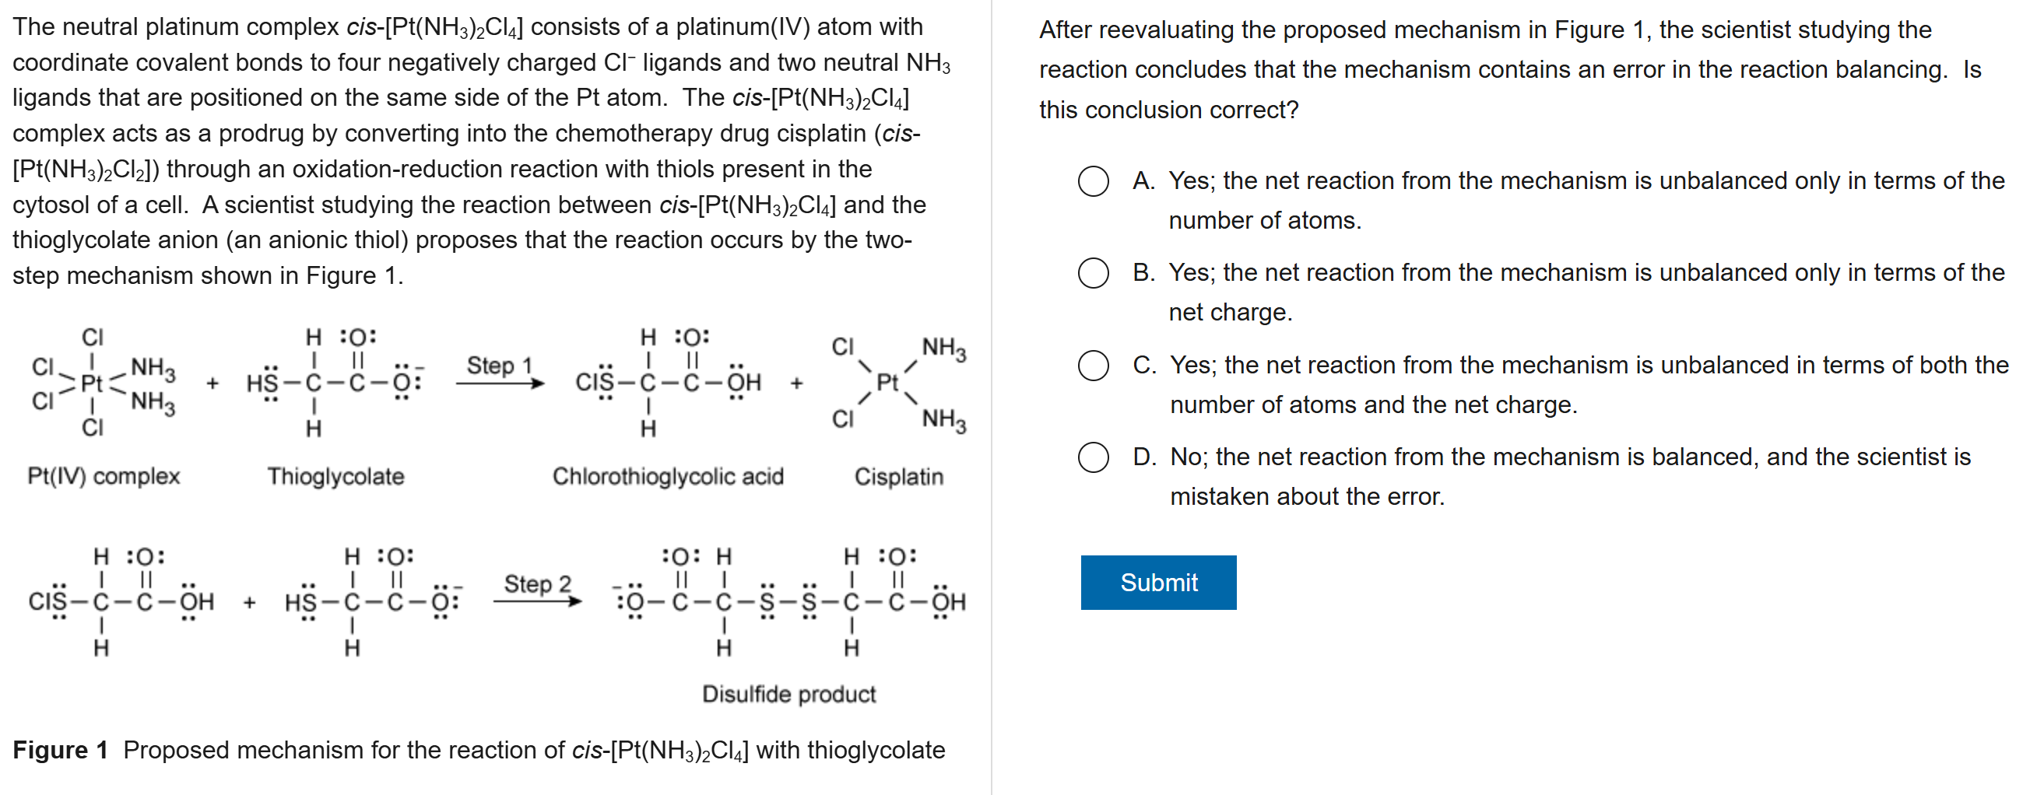Select radio button for answer B
The image size is (2030, 795).
tap(1093, 273)
